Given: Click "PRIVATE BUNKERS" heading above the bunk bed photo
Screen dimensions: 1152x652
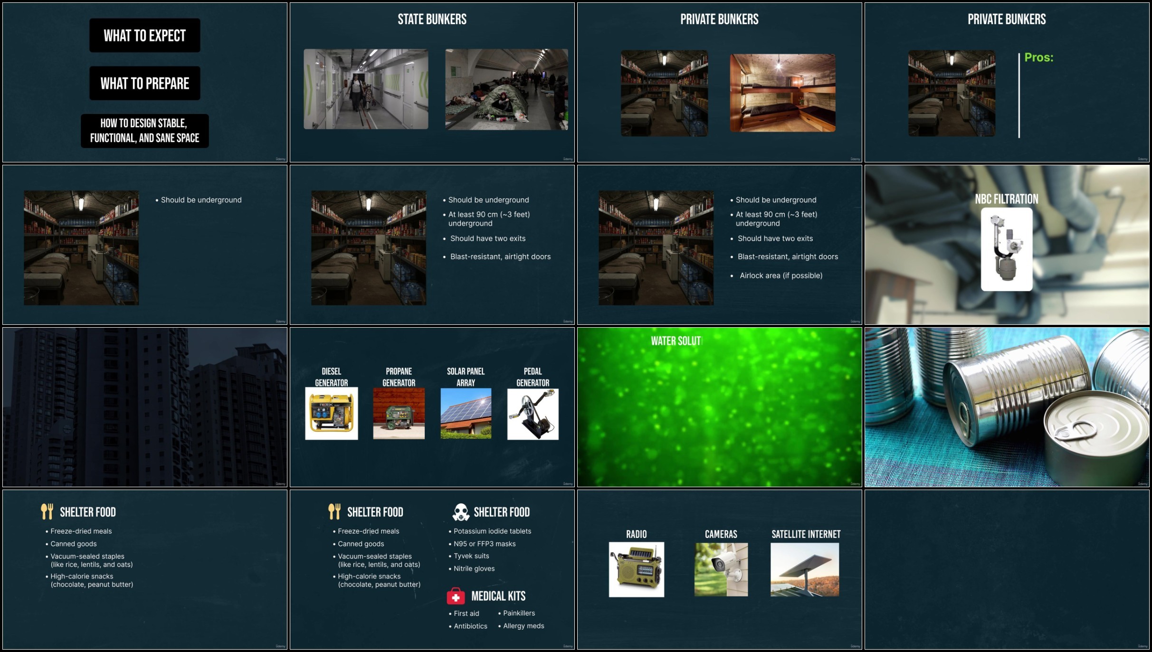Looking at the screenshot, I should 719,19.
